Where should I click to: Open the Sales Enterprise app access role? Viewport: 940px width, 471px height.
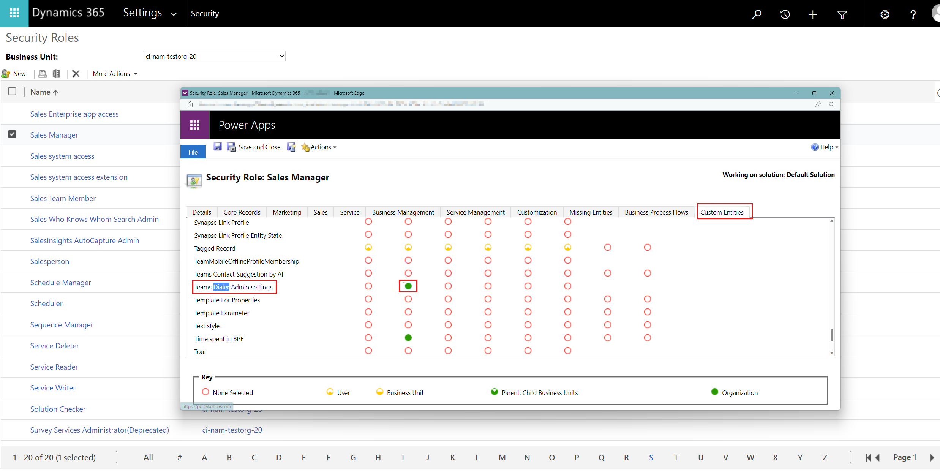74,114
